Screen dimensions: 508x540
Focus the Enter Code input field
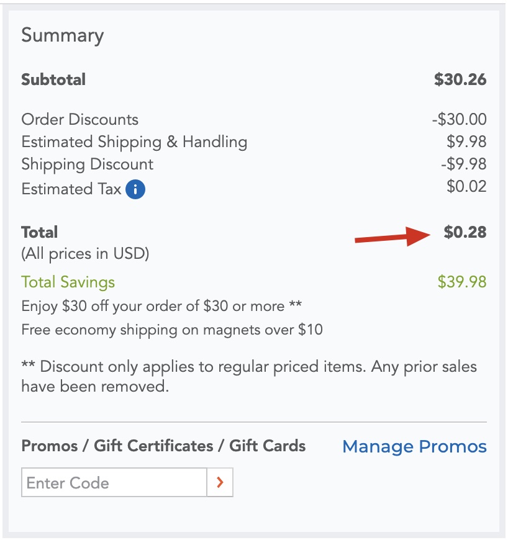tap(114, 483)
